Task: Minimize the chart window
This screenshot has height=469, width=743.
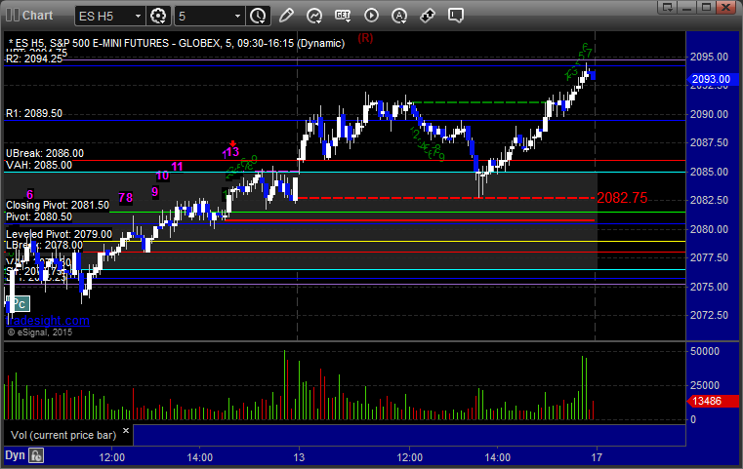Action: point(687,7)
